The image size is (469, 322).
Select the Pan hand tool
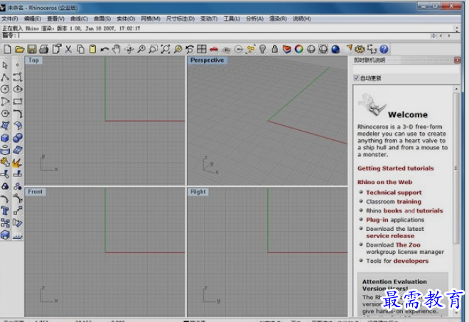coord(117,49)
